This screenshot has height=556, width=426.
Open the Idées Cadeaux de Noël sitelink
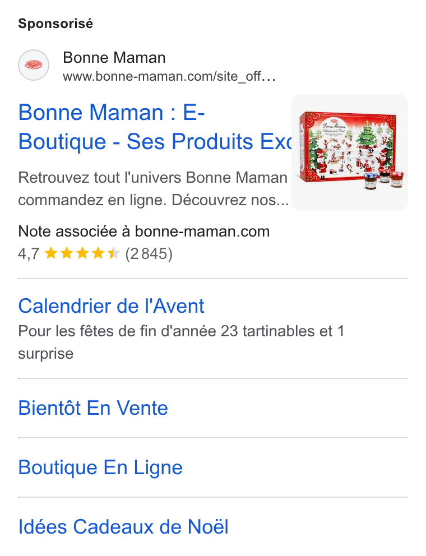click(123, 526)
